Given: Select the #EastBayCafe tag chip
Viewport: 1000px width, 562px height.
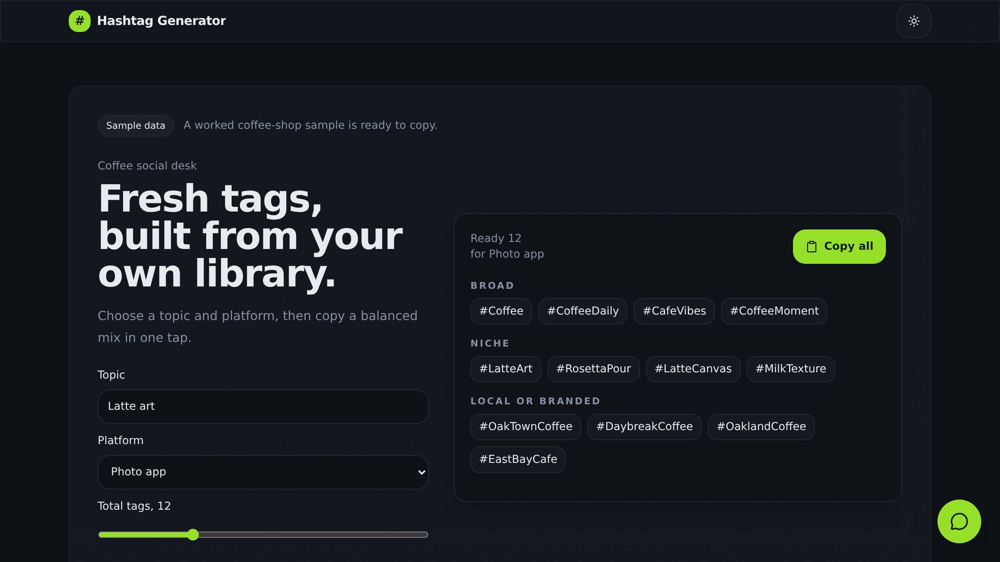Looking at the screenshot, I should (518, 459).
